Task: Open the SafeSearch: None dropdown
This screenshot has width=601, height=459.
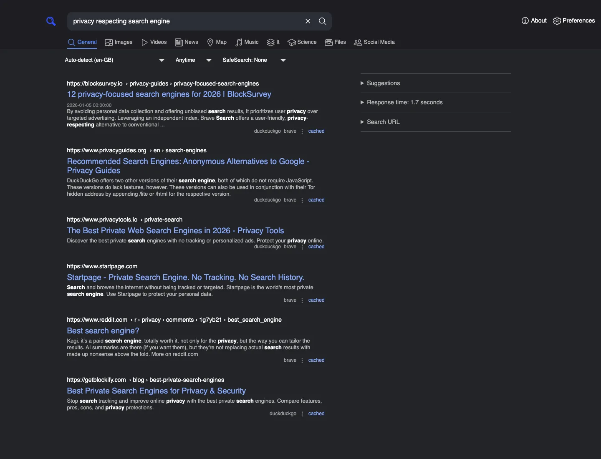Action: [254, 60]
